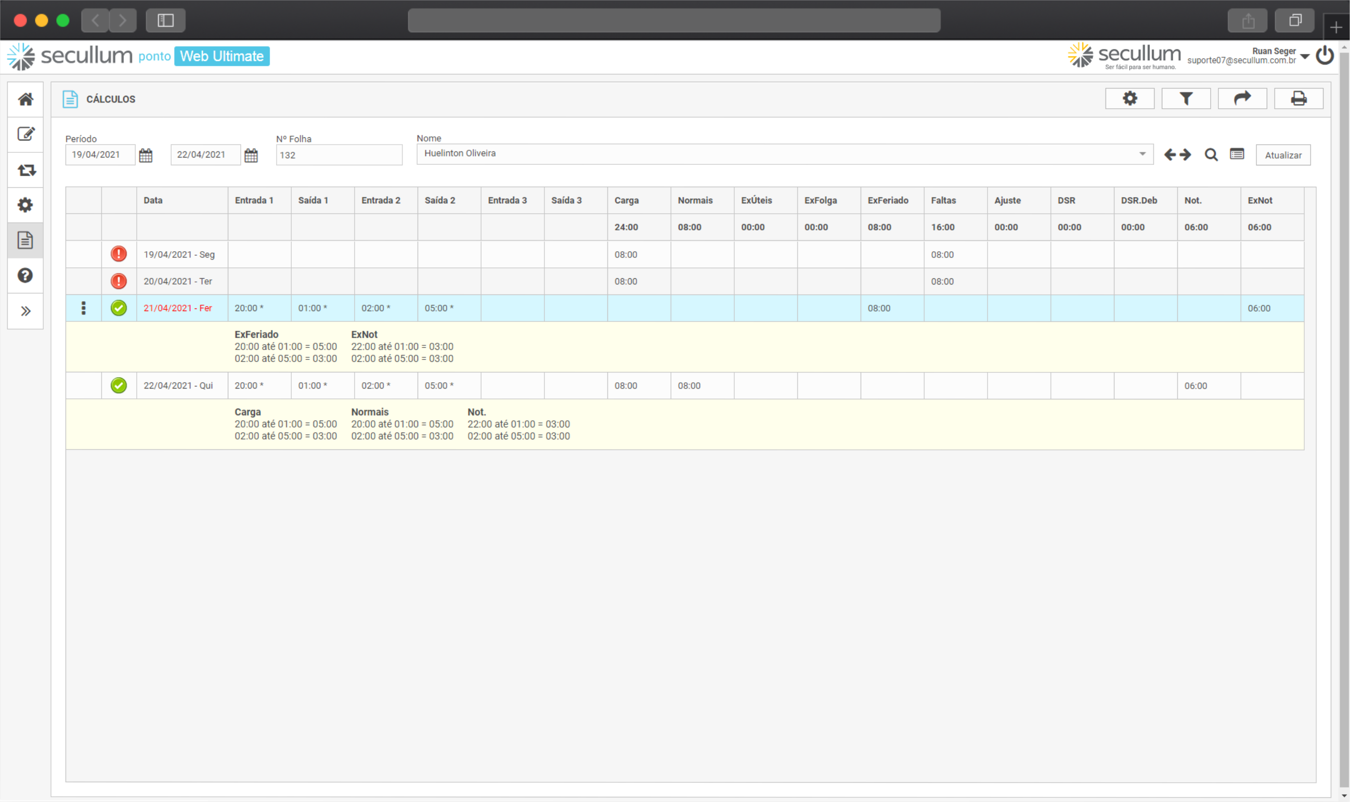Image resolution: width=1350 pixels, height=802 pixels.
Task: Open the help question mark icon
Action: click(x=25, y=276)
